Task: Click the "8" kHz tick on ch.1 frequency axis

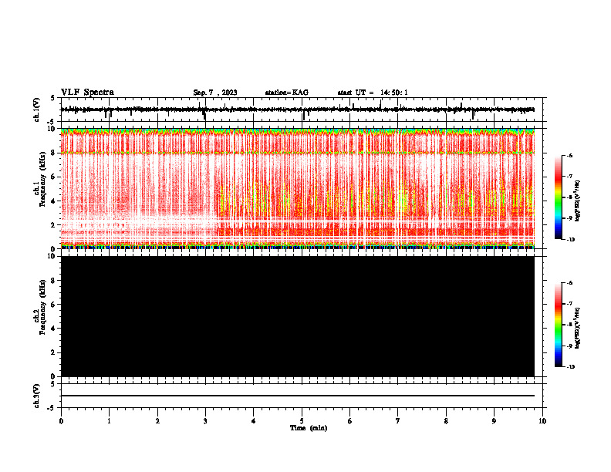Action: pos(54,153)
